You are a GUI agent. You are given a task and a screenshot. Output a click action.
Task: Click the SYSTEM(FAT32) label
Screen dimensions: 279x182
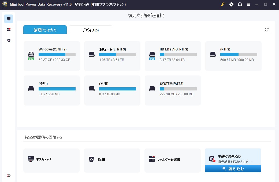[172, 83]
